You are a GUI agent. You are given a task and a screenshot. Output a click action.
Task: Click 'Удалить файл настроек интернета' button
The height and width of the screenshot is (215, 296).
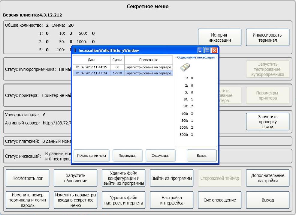124,200
